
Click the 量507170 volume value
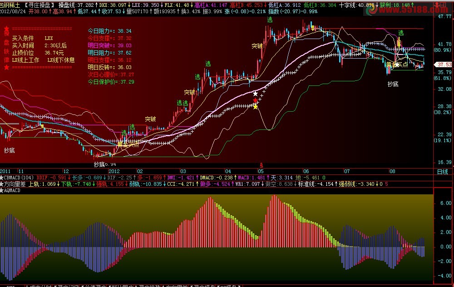coord(137,11)
